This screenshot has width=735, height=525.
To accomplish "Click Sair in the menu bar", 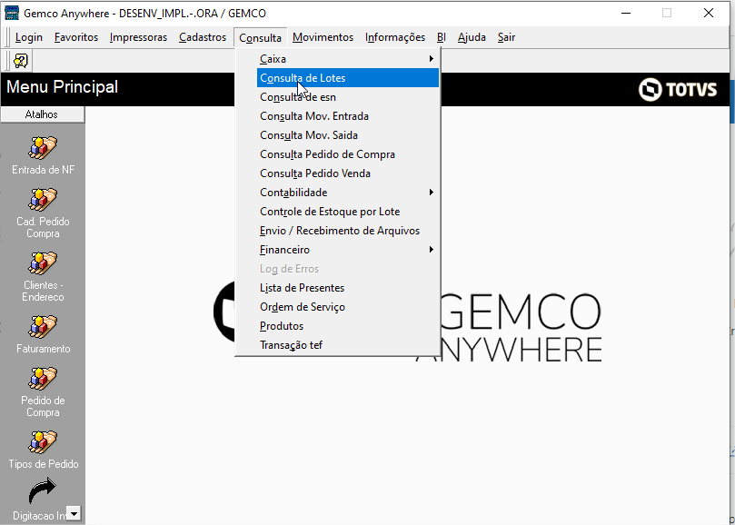I will pos(506,37).
